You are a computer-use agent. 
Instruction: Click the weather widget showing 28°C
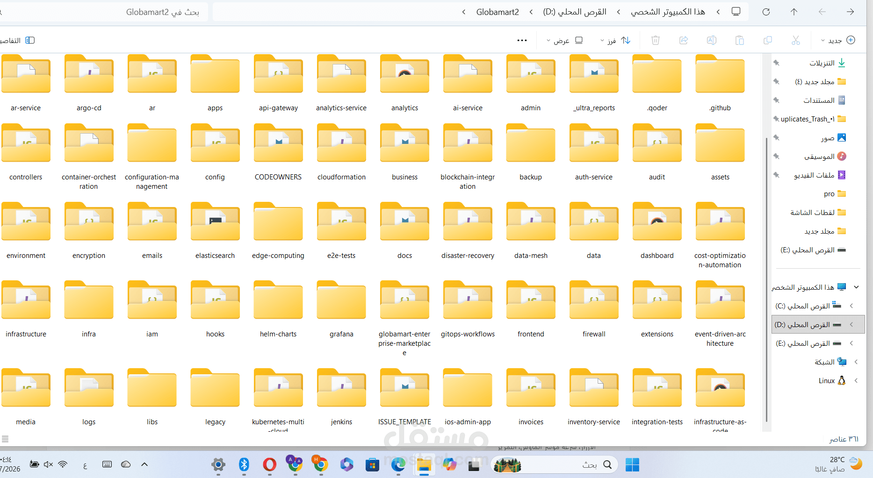coord(839,464)
